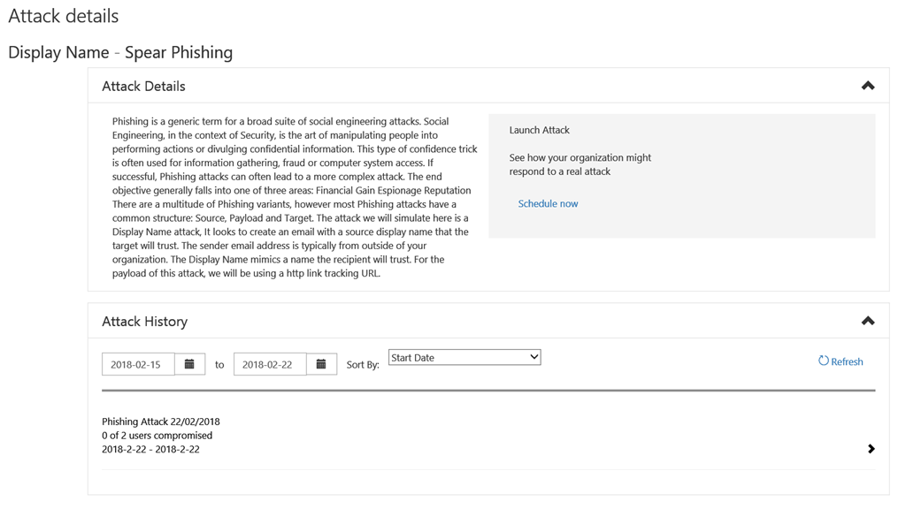The height and width of the screenshot is (509, 906).
Task: Click the 2018-2-22 - 2018-2-22 date range text
Action: click(x=150, y=449)
